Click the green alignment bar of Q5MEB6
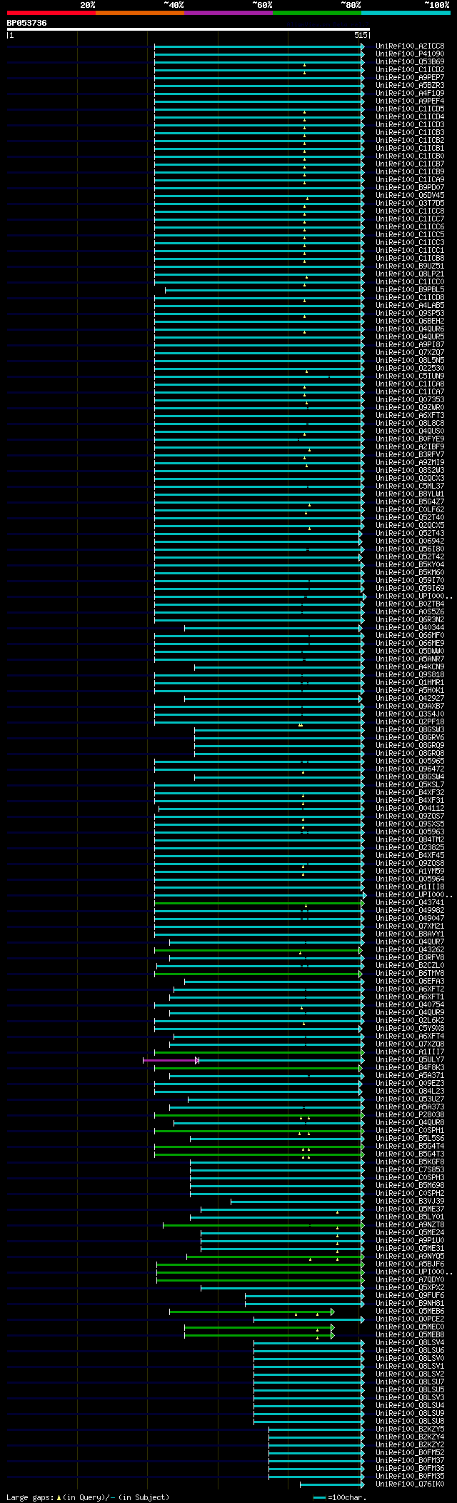Image resolution: width=457 pixels, height=1503 pixels. [x=251, y=1312]
